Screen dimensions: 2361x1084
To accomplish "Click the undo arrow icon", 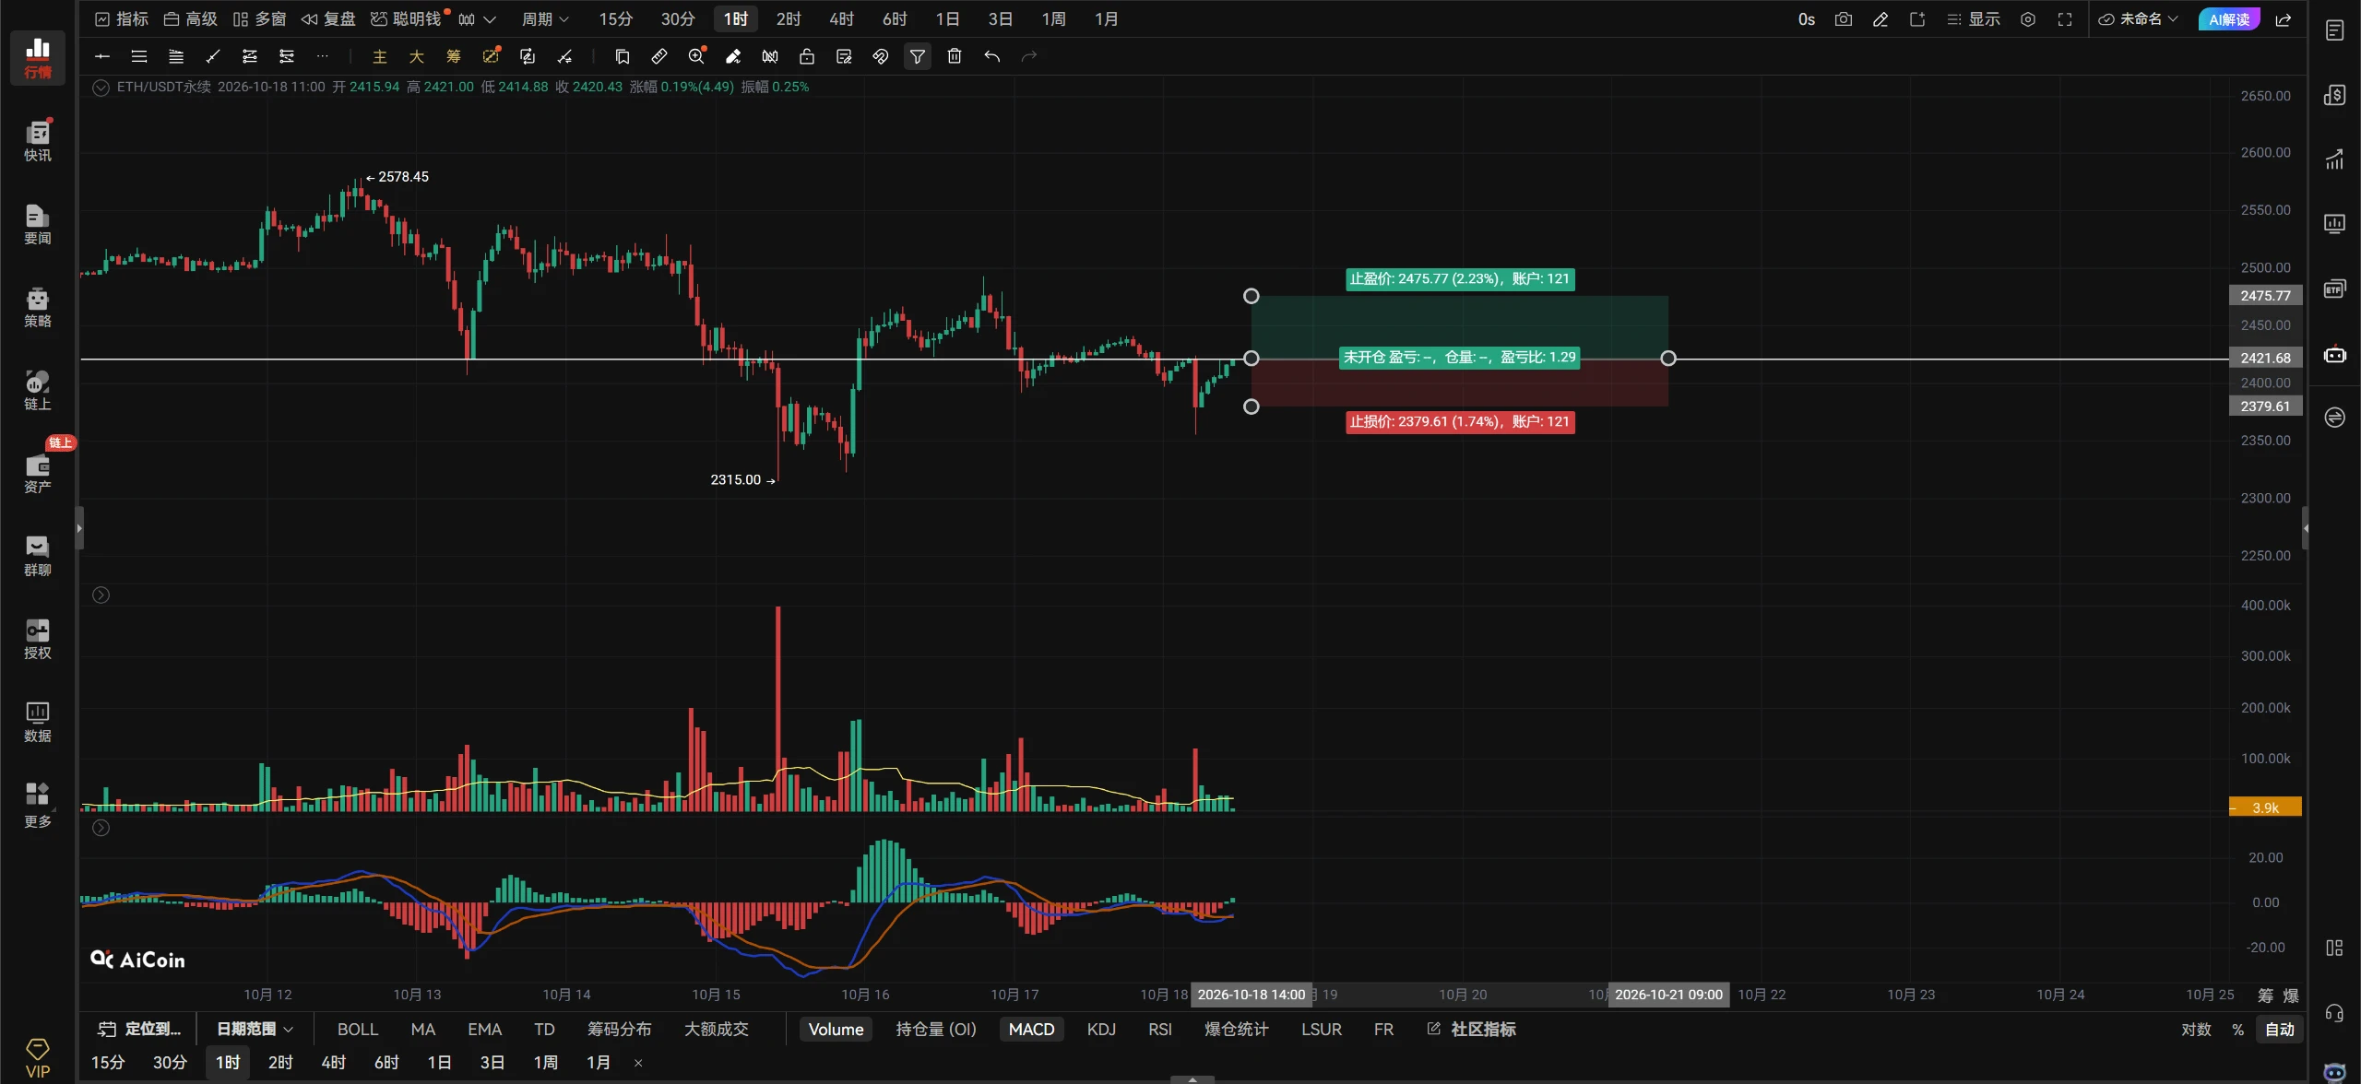I will point(991,56).
